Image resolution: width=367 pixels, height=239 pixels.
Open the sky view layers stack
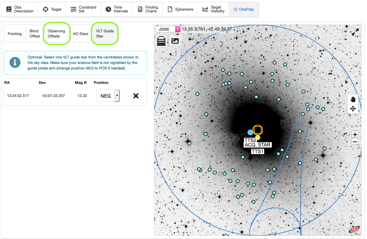(x=161, y=41)
